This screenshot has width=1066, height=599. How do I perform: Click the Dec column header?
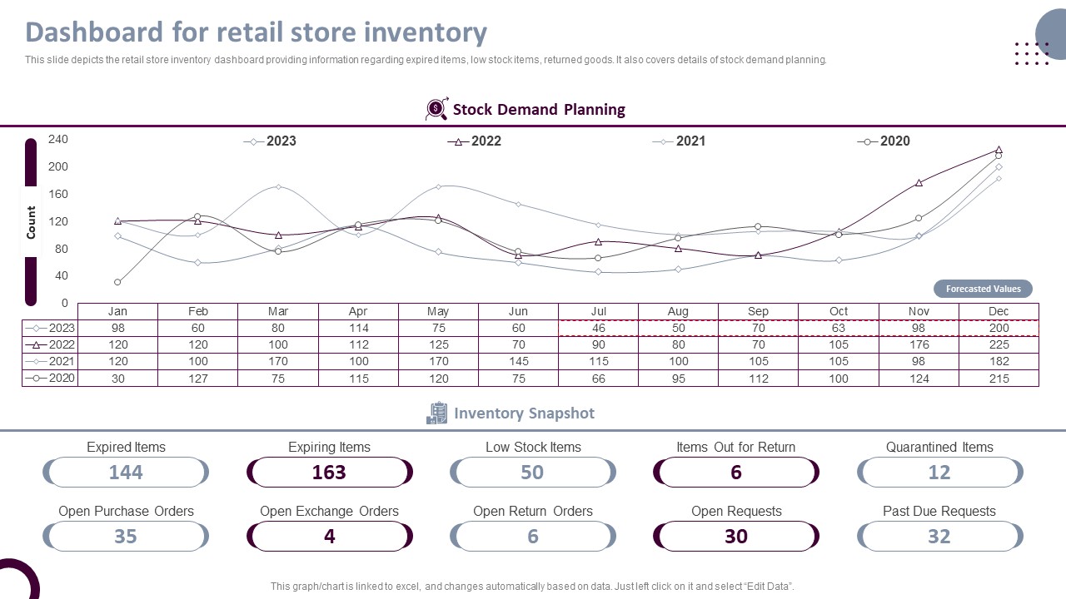click(x=999, y=311)
